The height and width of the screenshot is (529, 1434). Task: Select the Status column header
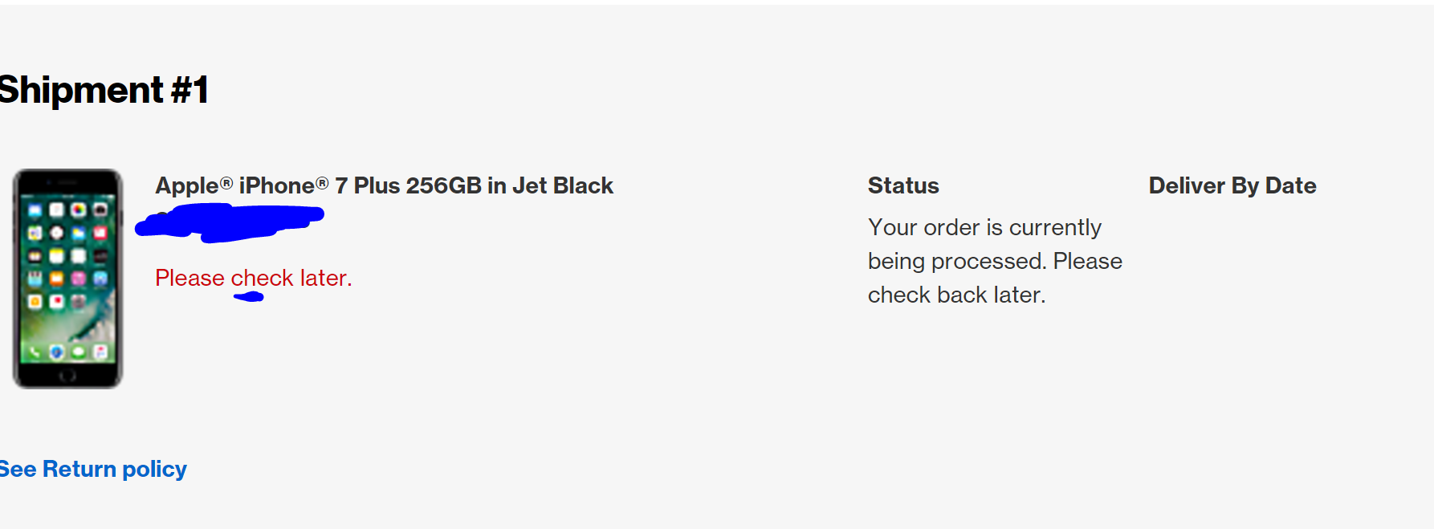903,185
